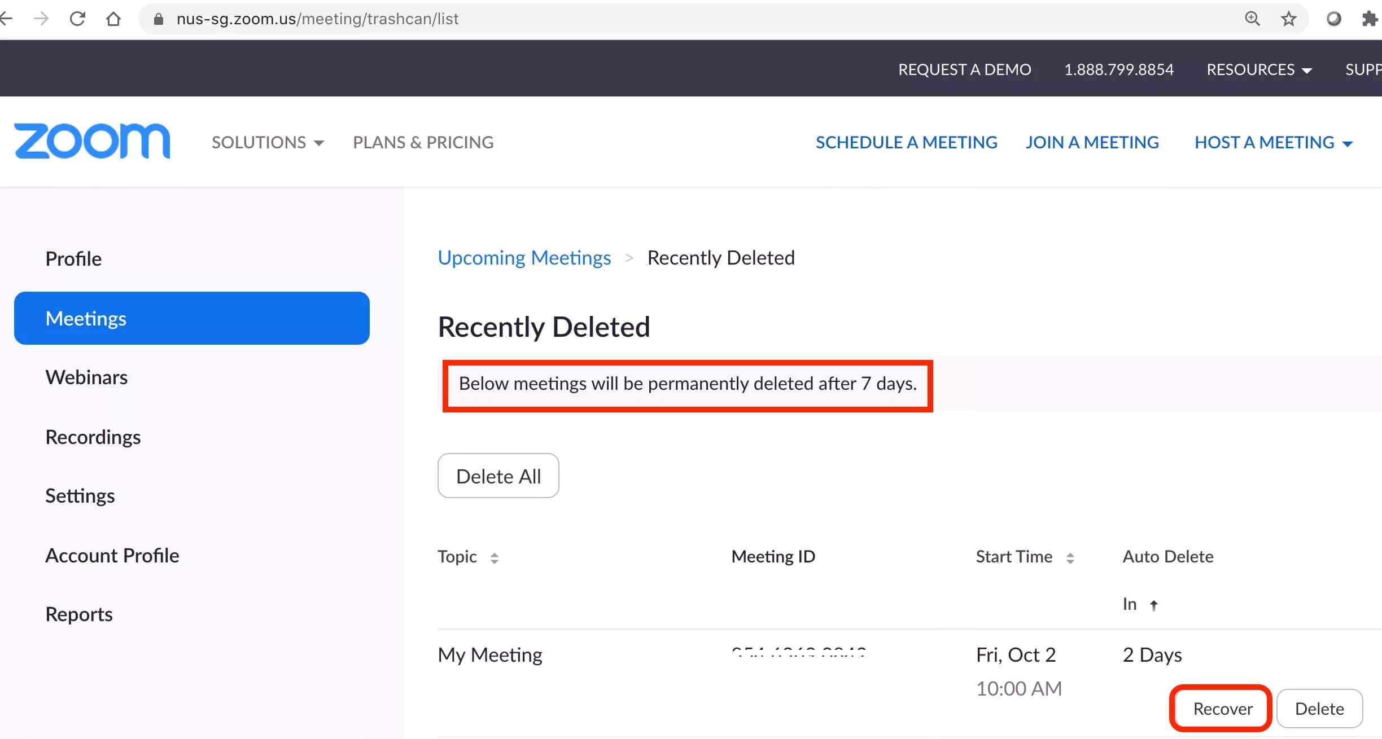This screenshot has width=1382, height=739.
Task: Click the Start Time sort arrow toggle
Action: pyautogui.click(x=1073, y=556)
